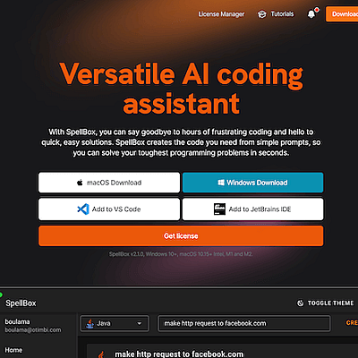Click the Java language icon in selector
The width and height of the screenshot is (358, 358).
[x=89, y=323]
